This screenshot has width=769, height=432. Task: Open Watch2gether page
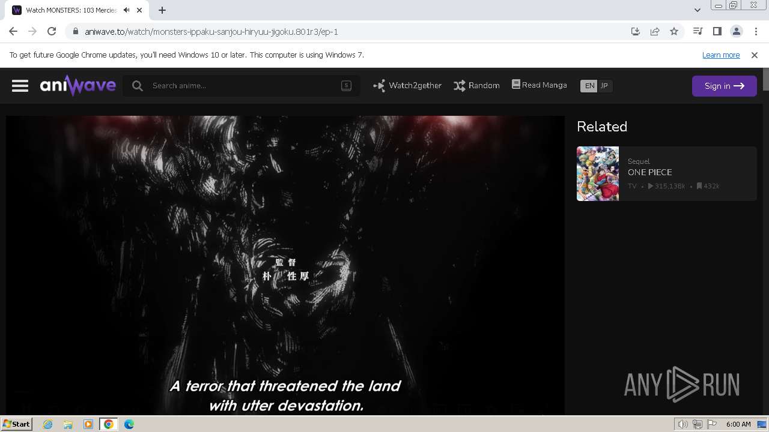(407, 86)
